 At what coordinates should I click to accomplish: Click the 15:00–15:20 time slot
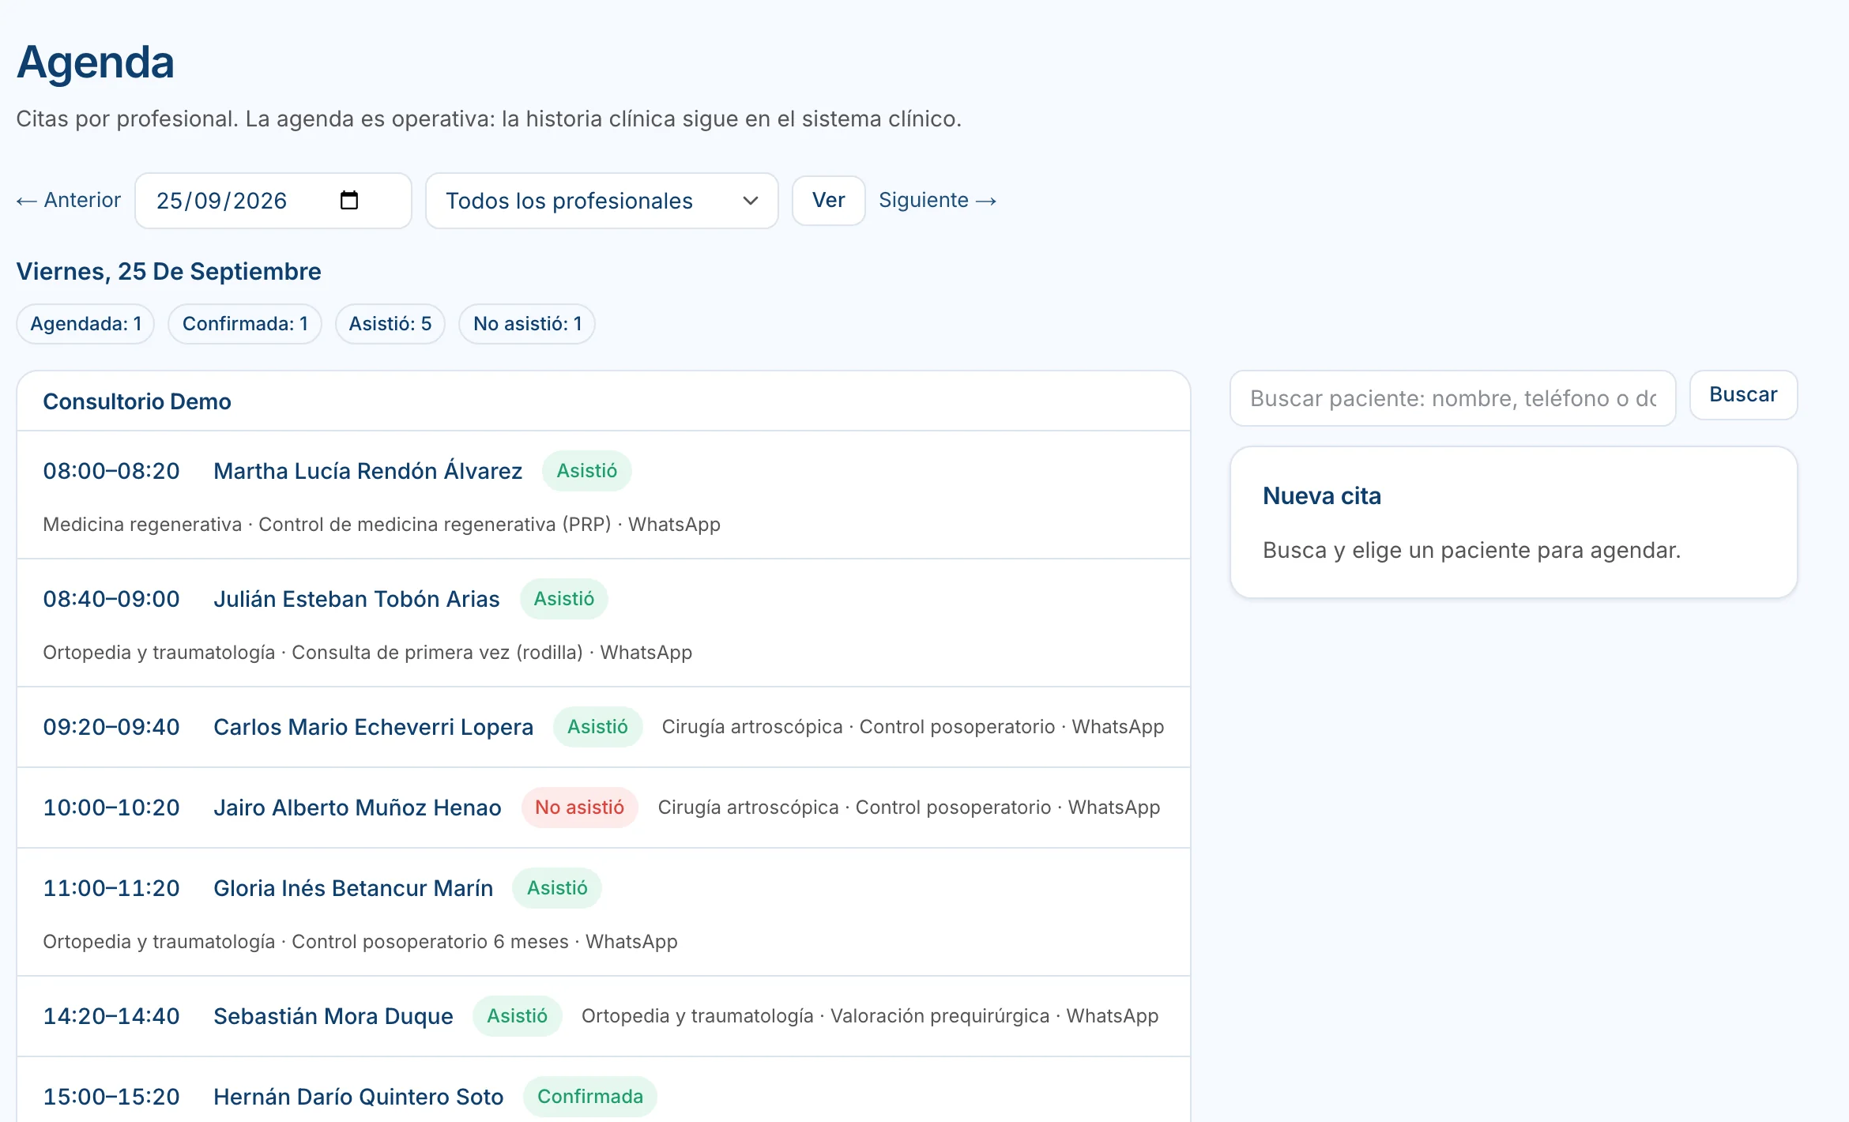tap(111, 1097)
